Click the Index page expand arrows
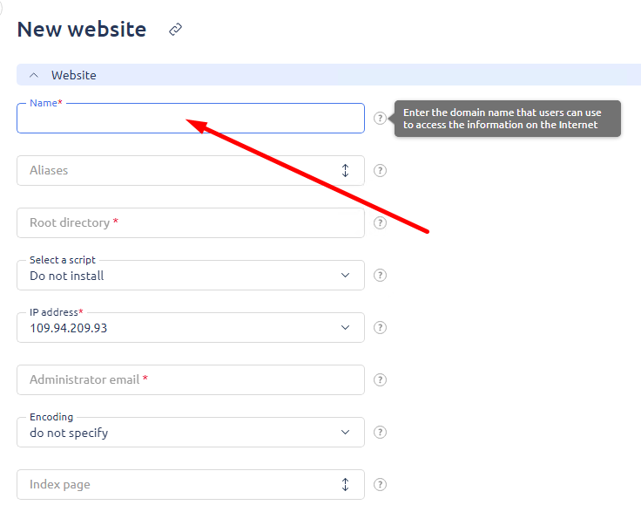Image resolution: width=641 pixels, height=512 pixels. tap(346, 485)
